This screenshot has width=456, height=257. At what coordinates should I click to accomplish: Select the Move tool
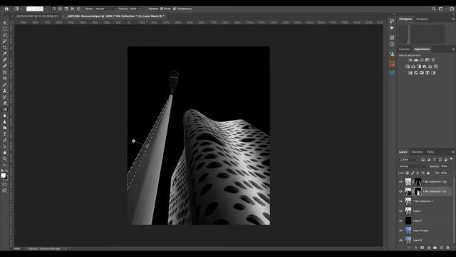tap(5, 23)
